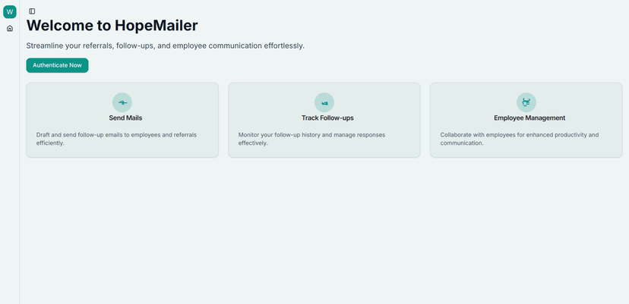Click the Employee Management circular icon
The height and width of the screenshot is (304, 629).
pyautogui.click(x=526, y=102)
